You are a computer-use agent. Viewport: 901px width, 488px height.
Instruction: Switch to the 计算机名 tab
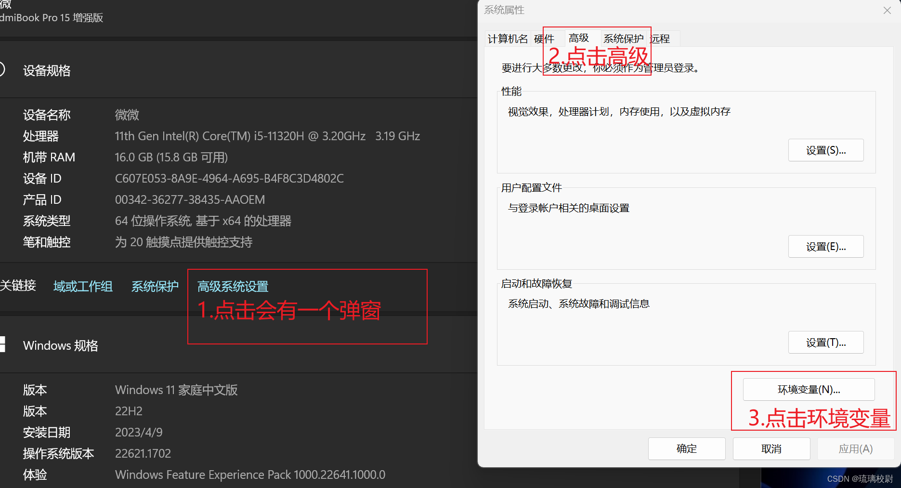point(507,39)
